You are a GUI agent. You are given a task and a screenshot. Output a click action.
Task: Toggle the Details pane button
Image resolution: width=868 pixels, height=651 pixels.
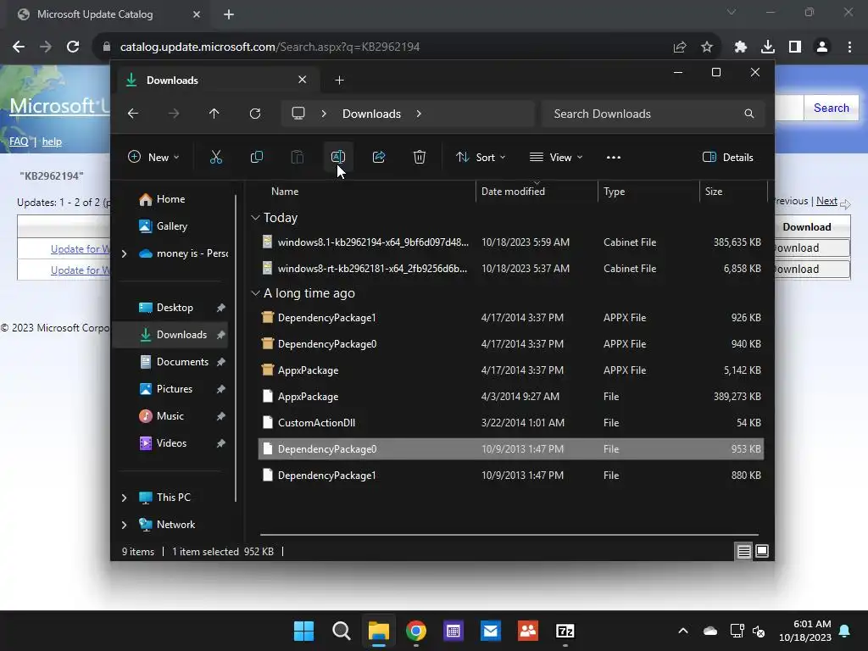(727, 157)
